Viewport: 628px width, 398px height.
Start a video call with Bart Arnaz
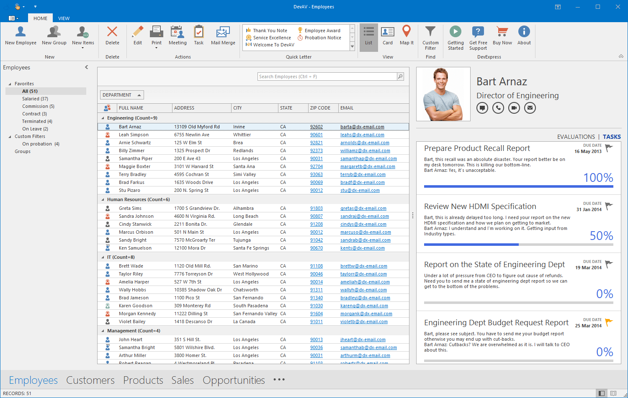point(514,107)
